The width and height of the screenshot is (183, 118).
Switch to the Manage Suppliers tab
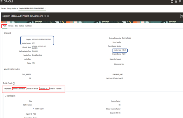pyautogui.click(x=12, y=9)
